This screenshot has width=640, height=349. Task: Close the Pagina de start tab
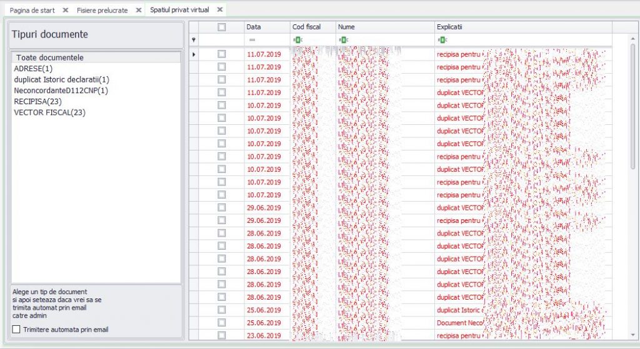click(65, 10)
